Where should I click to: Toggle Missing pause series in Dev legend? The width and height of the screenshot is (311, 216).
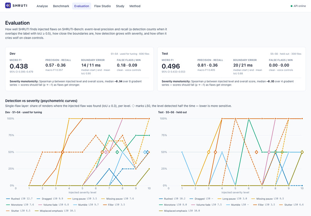[117, 199]
